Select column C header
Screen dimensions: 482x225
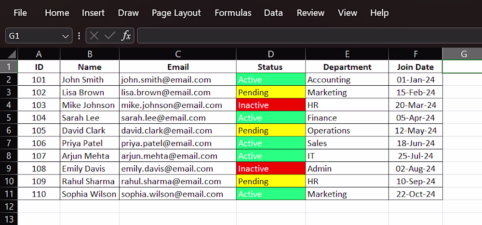[178, 54]
